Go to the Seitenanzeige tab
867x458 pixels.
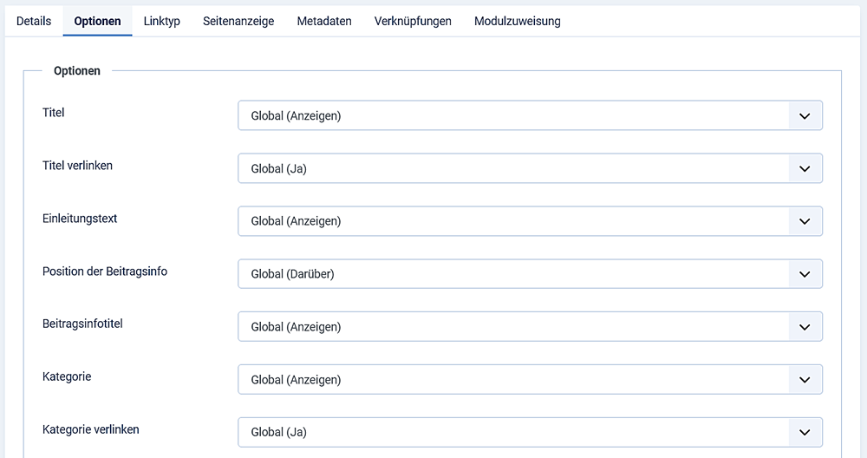(x=238, y=21)
